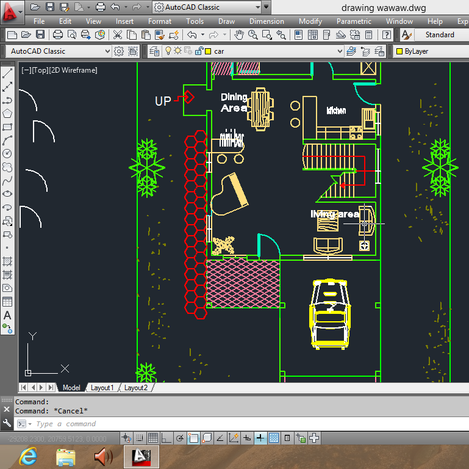Click the [Top] view control label
This screenshot has width=469, height=469.
[39, 70]
